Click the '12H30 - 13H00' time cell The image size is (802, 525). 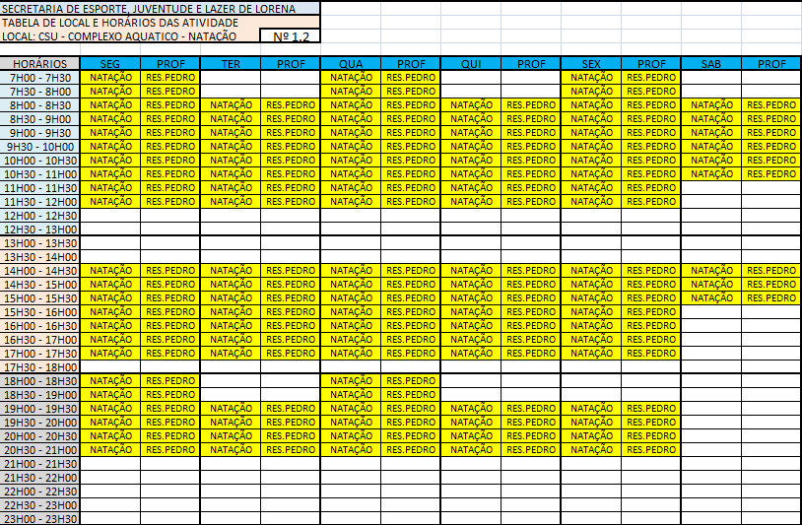click(x=39, y=230)
